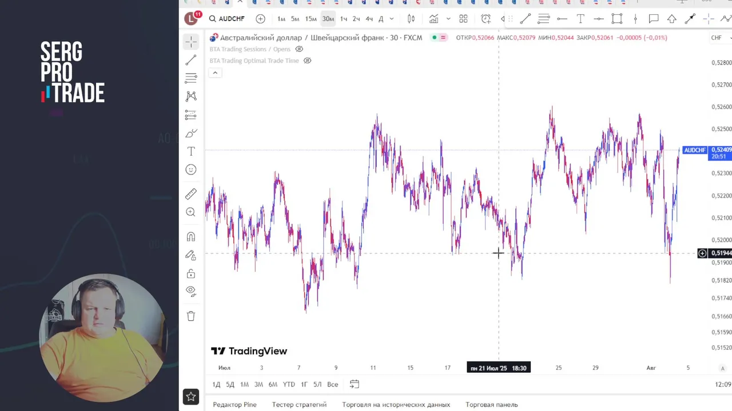Pick up arrow in floating drawing toolbar
732x411 pixels.
672,19
